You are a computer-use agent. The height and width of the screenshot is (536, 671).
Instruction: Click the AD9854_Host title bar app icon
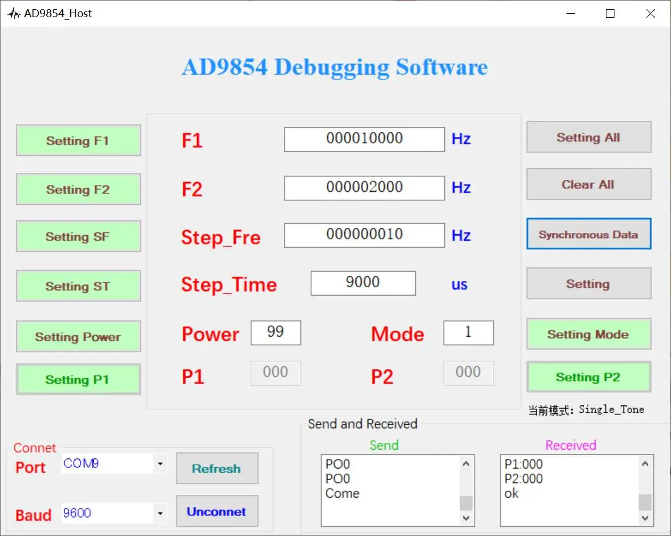pyautogui.click(x=14, y=14)
